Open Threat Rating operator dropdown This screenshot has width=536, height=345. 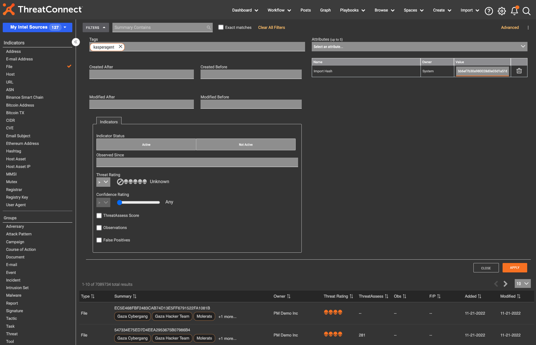[x=103, y=182]
